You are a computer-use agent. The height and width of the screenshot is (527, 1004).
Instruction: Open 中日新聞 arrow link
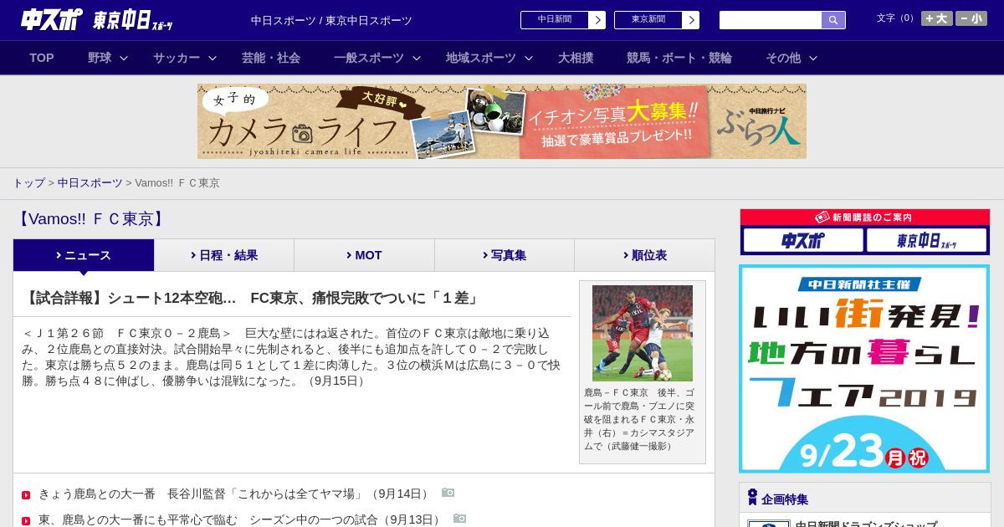pos(597,20)
